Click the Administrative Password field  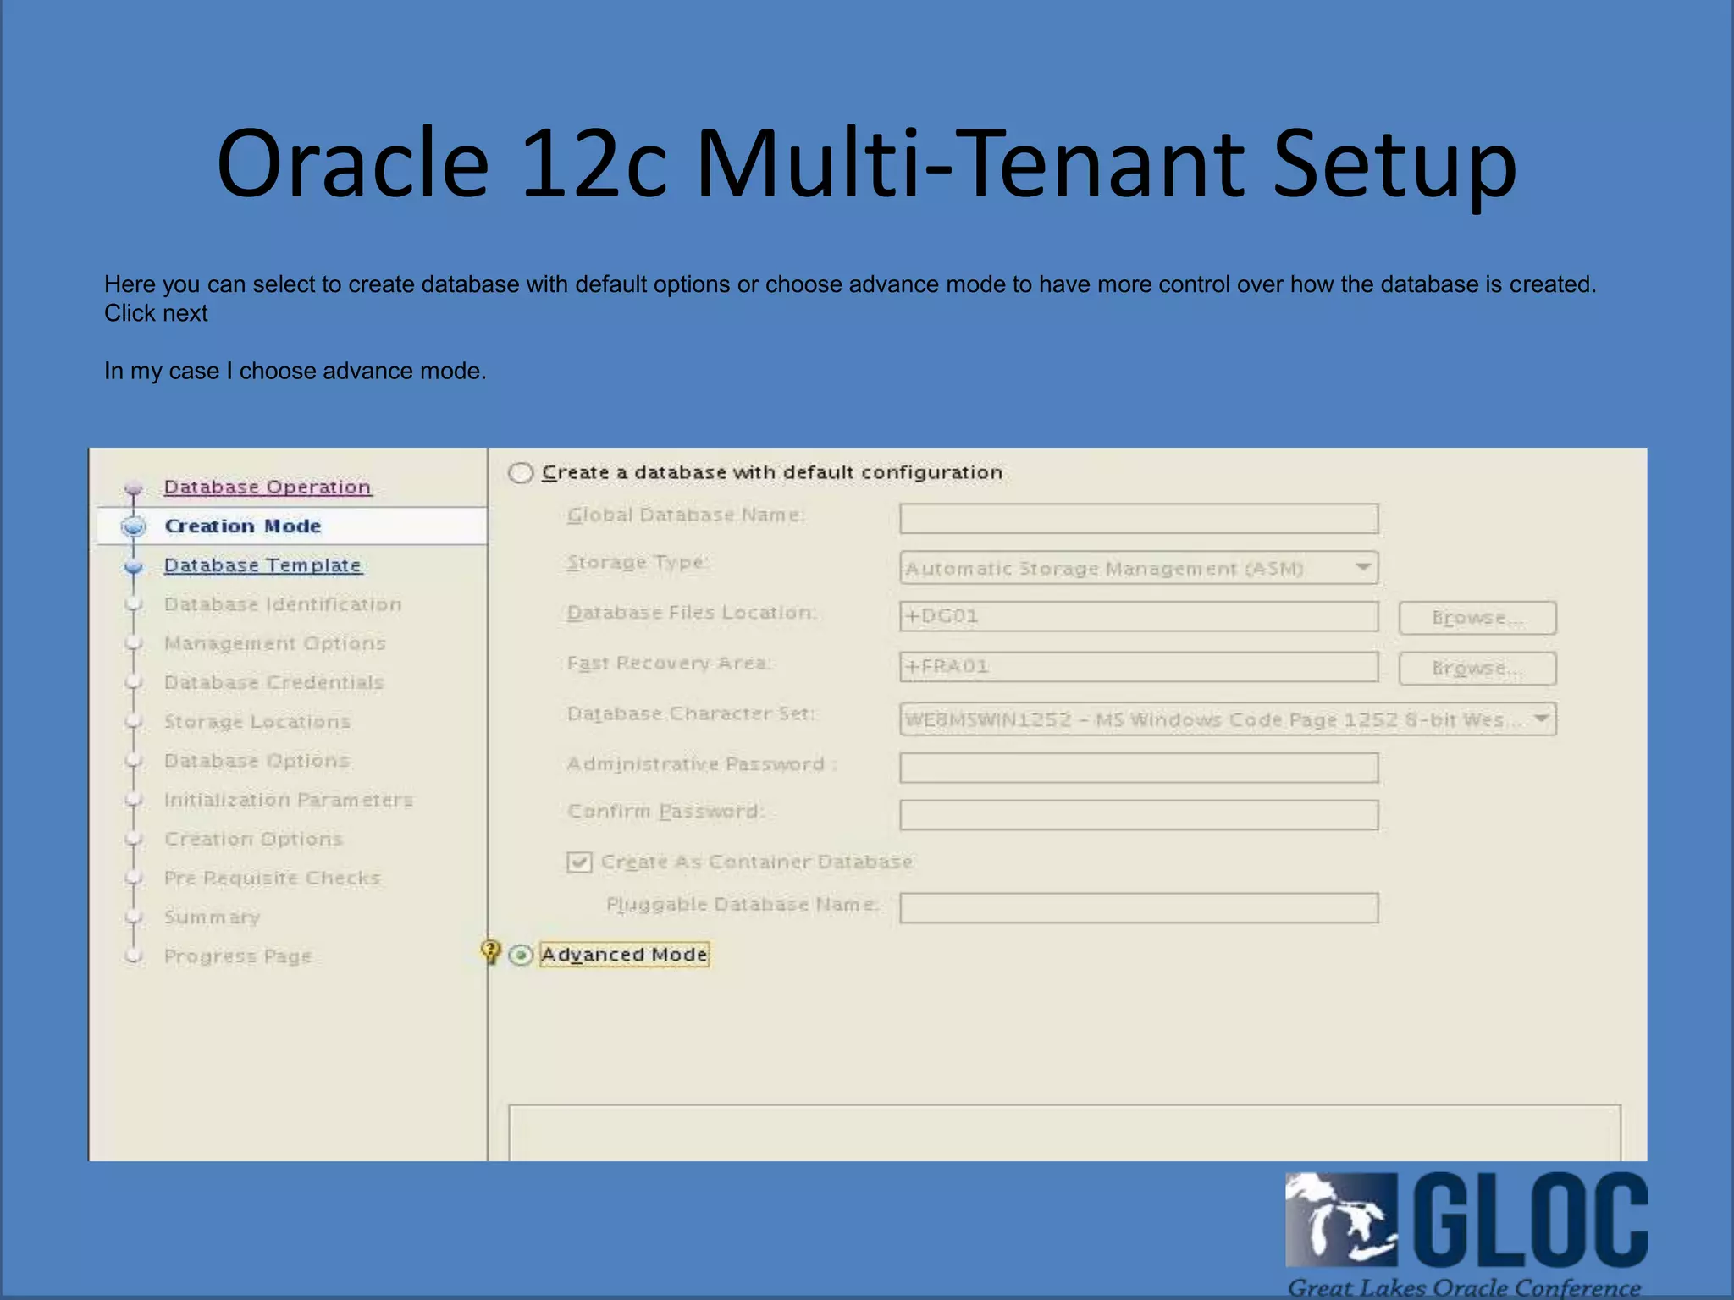click(1139, 768)
